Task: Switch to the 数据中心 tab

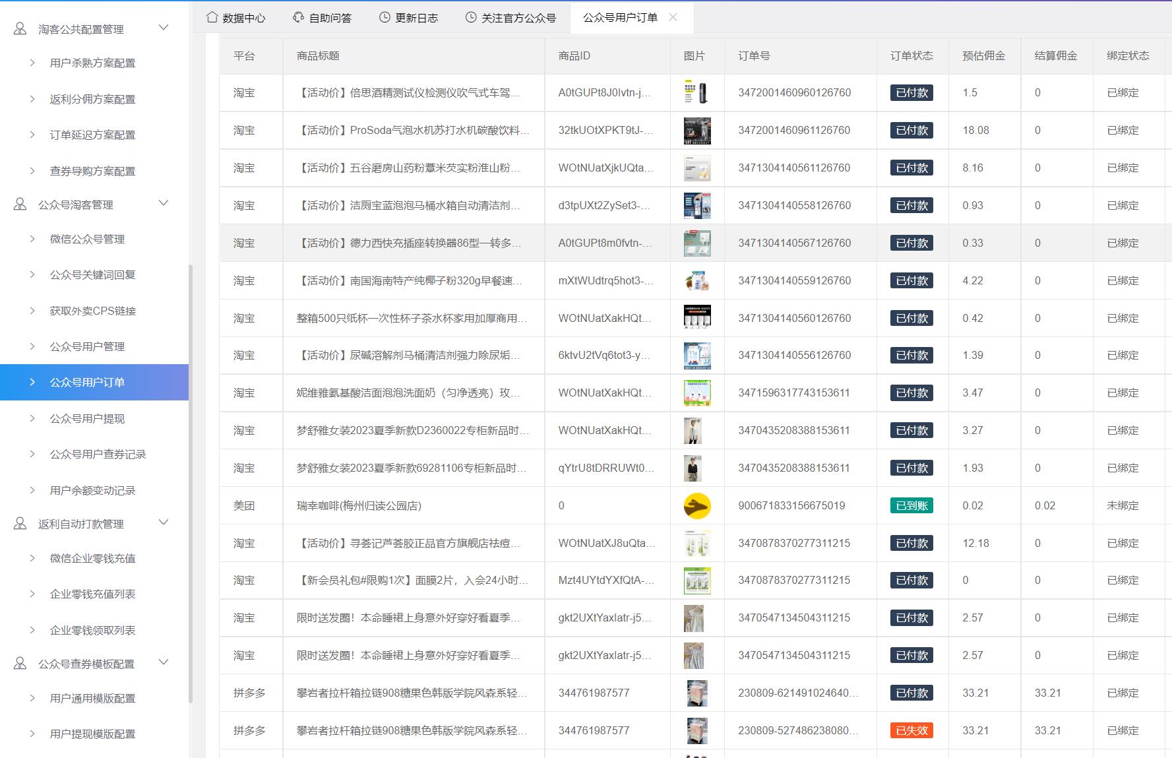Action: tap(236, 18)
